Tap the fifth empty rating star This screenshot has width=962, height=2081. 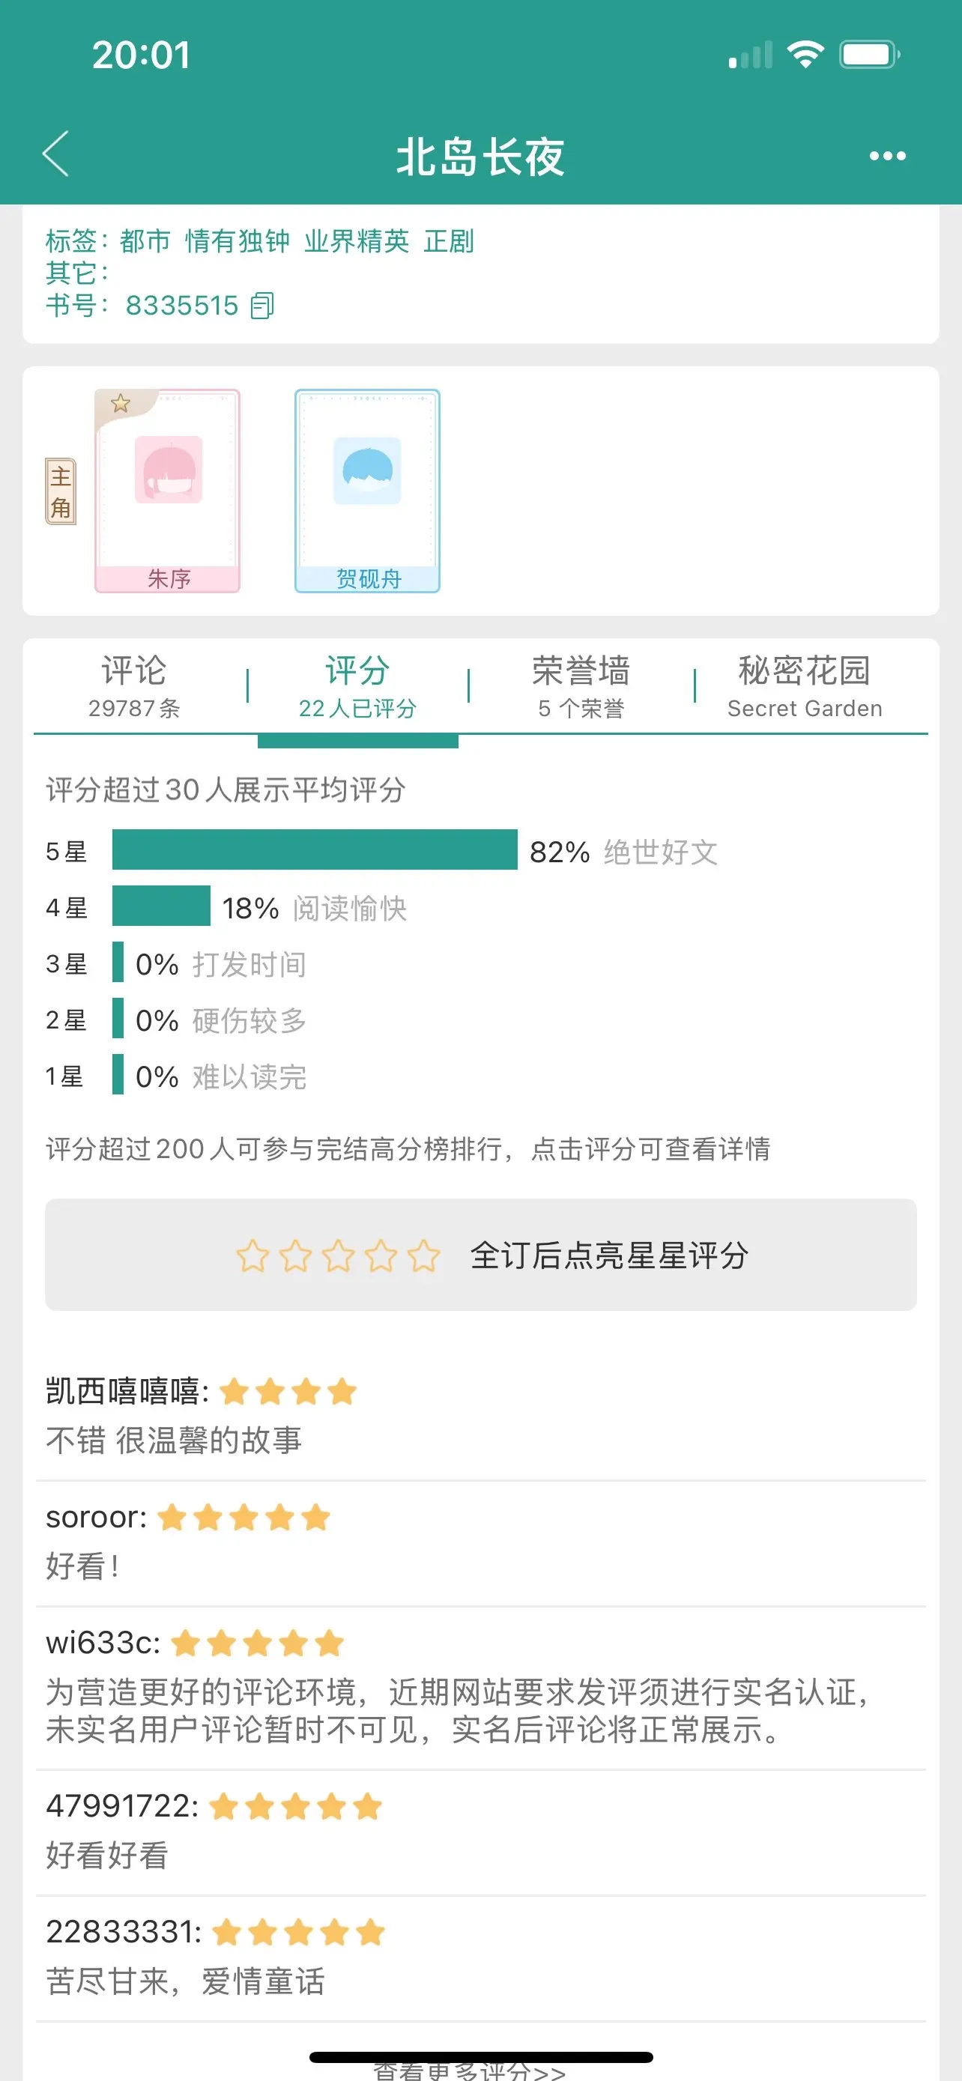[423, 1256]
